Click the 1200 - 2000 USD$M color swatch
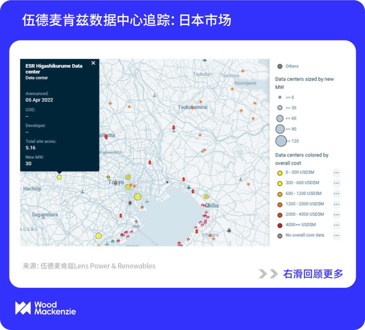 click(x=280, y=204)
